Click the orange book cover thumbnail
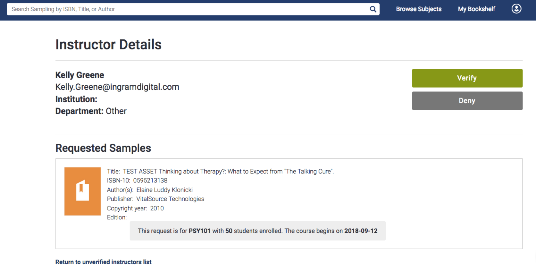Image resolution: width=536 pixels, height=271 pixels. [x=82, y=191]
